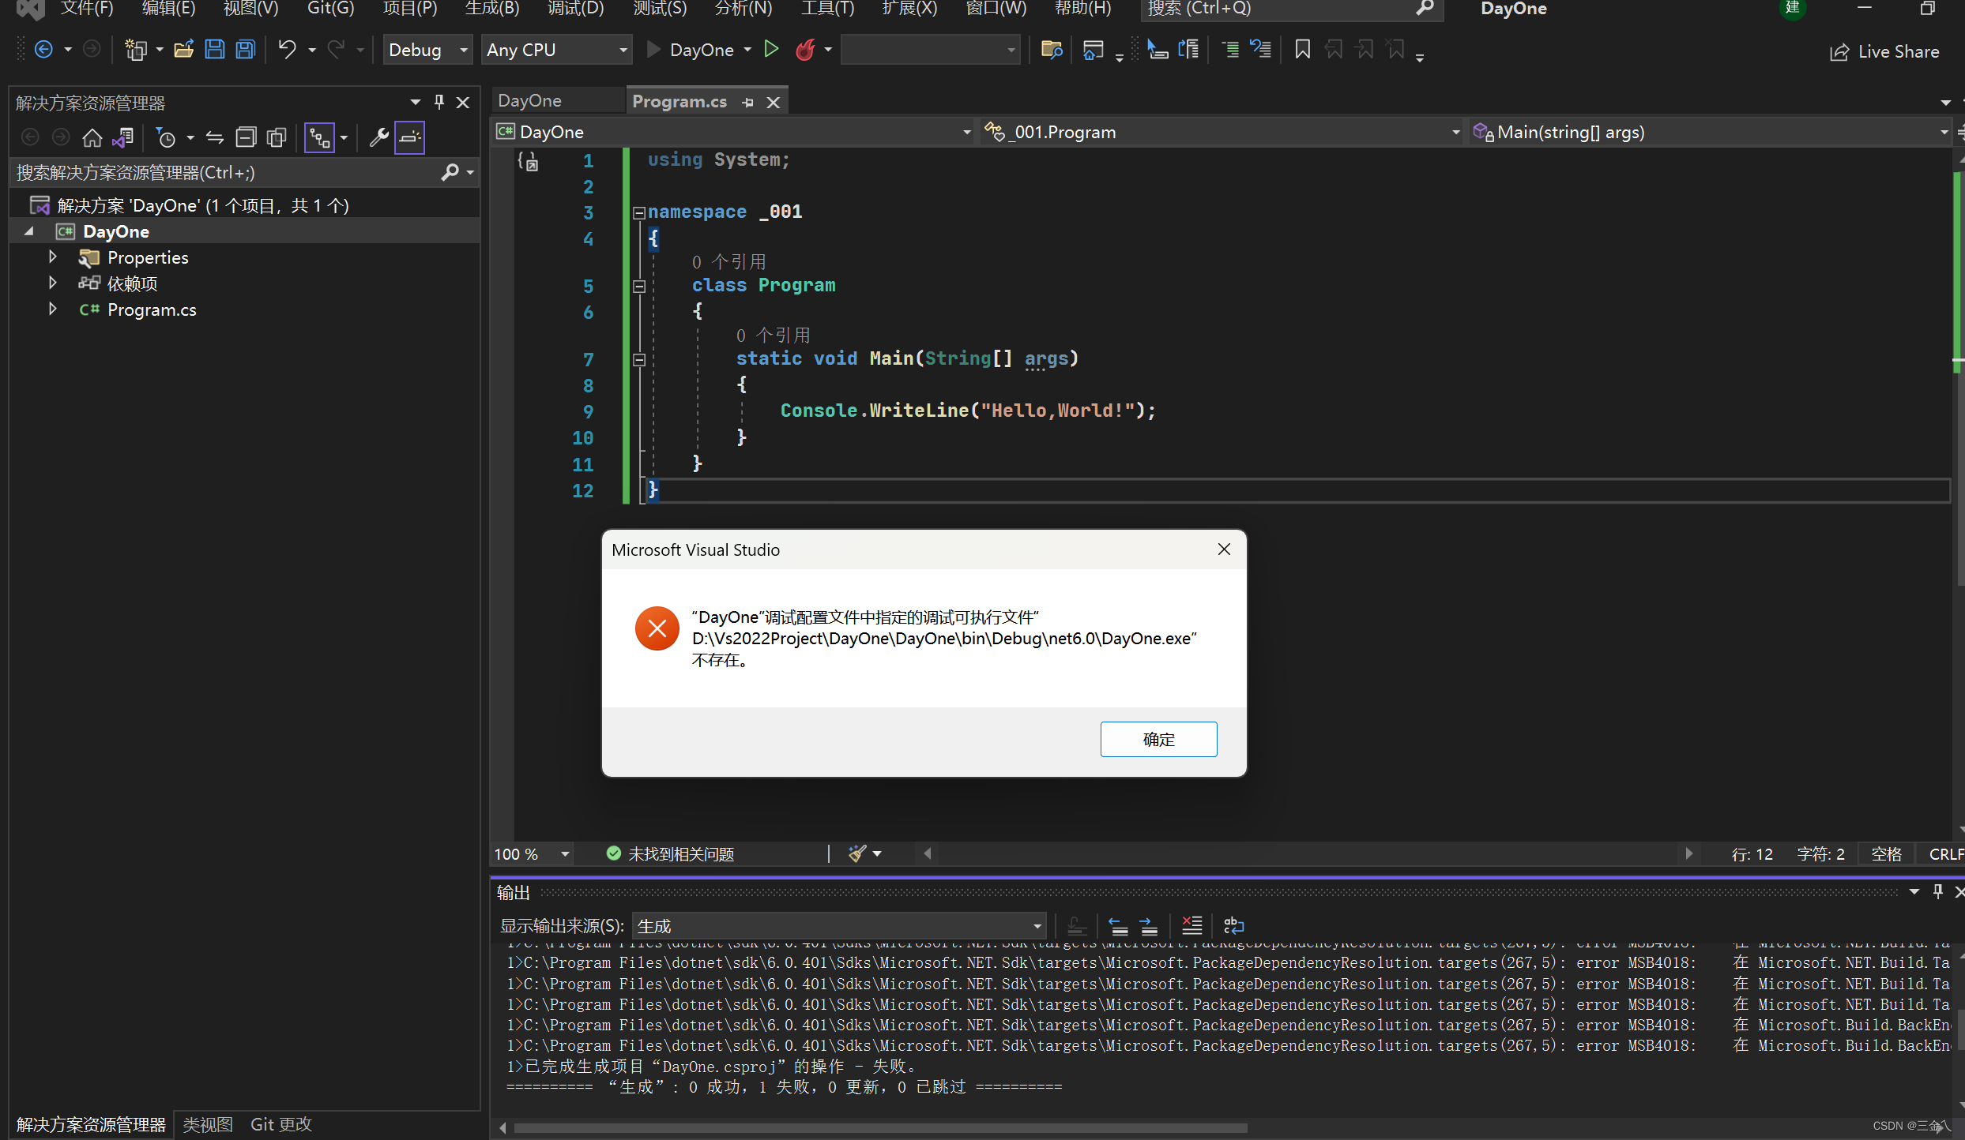Click the Hot Reload flame icon

click(804, 50)
